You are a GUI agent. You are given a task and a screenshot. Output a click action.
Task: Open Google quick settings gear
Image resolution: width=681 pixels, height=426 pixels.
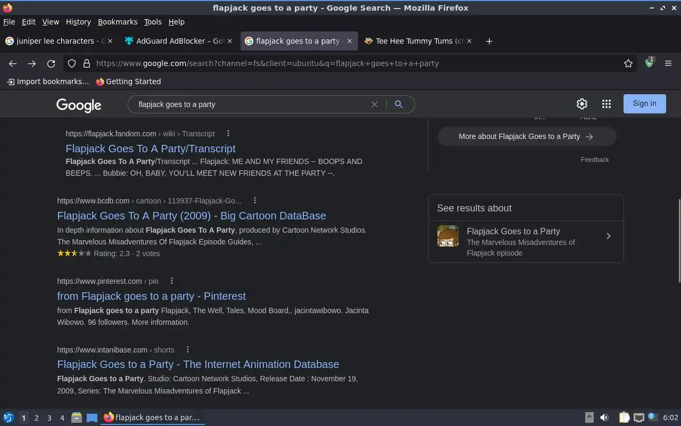[582, 104]
